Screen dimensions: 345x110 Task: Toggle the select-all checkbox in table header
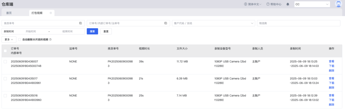5,51
